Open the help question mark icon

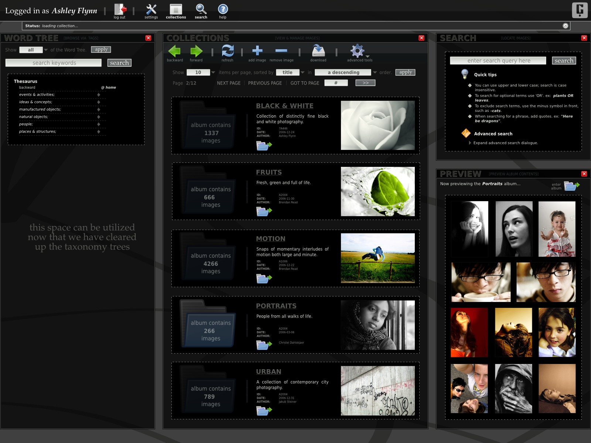point(223,9)
